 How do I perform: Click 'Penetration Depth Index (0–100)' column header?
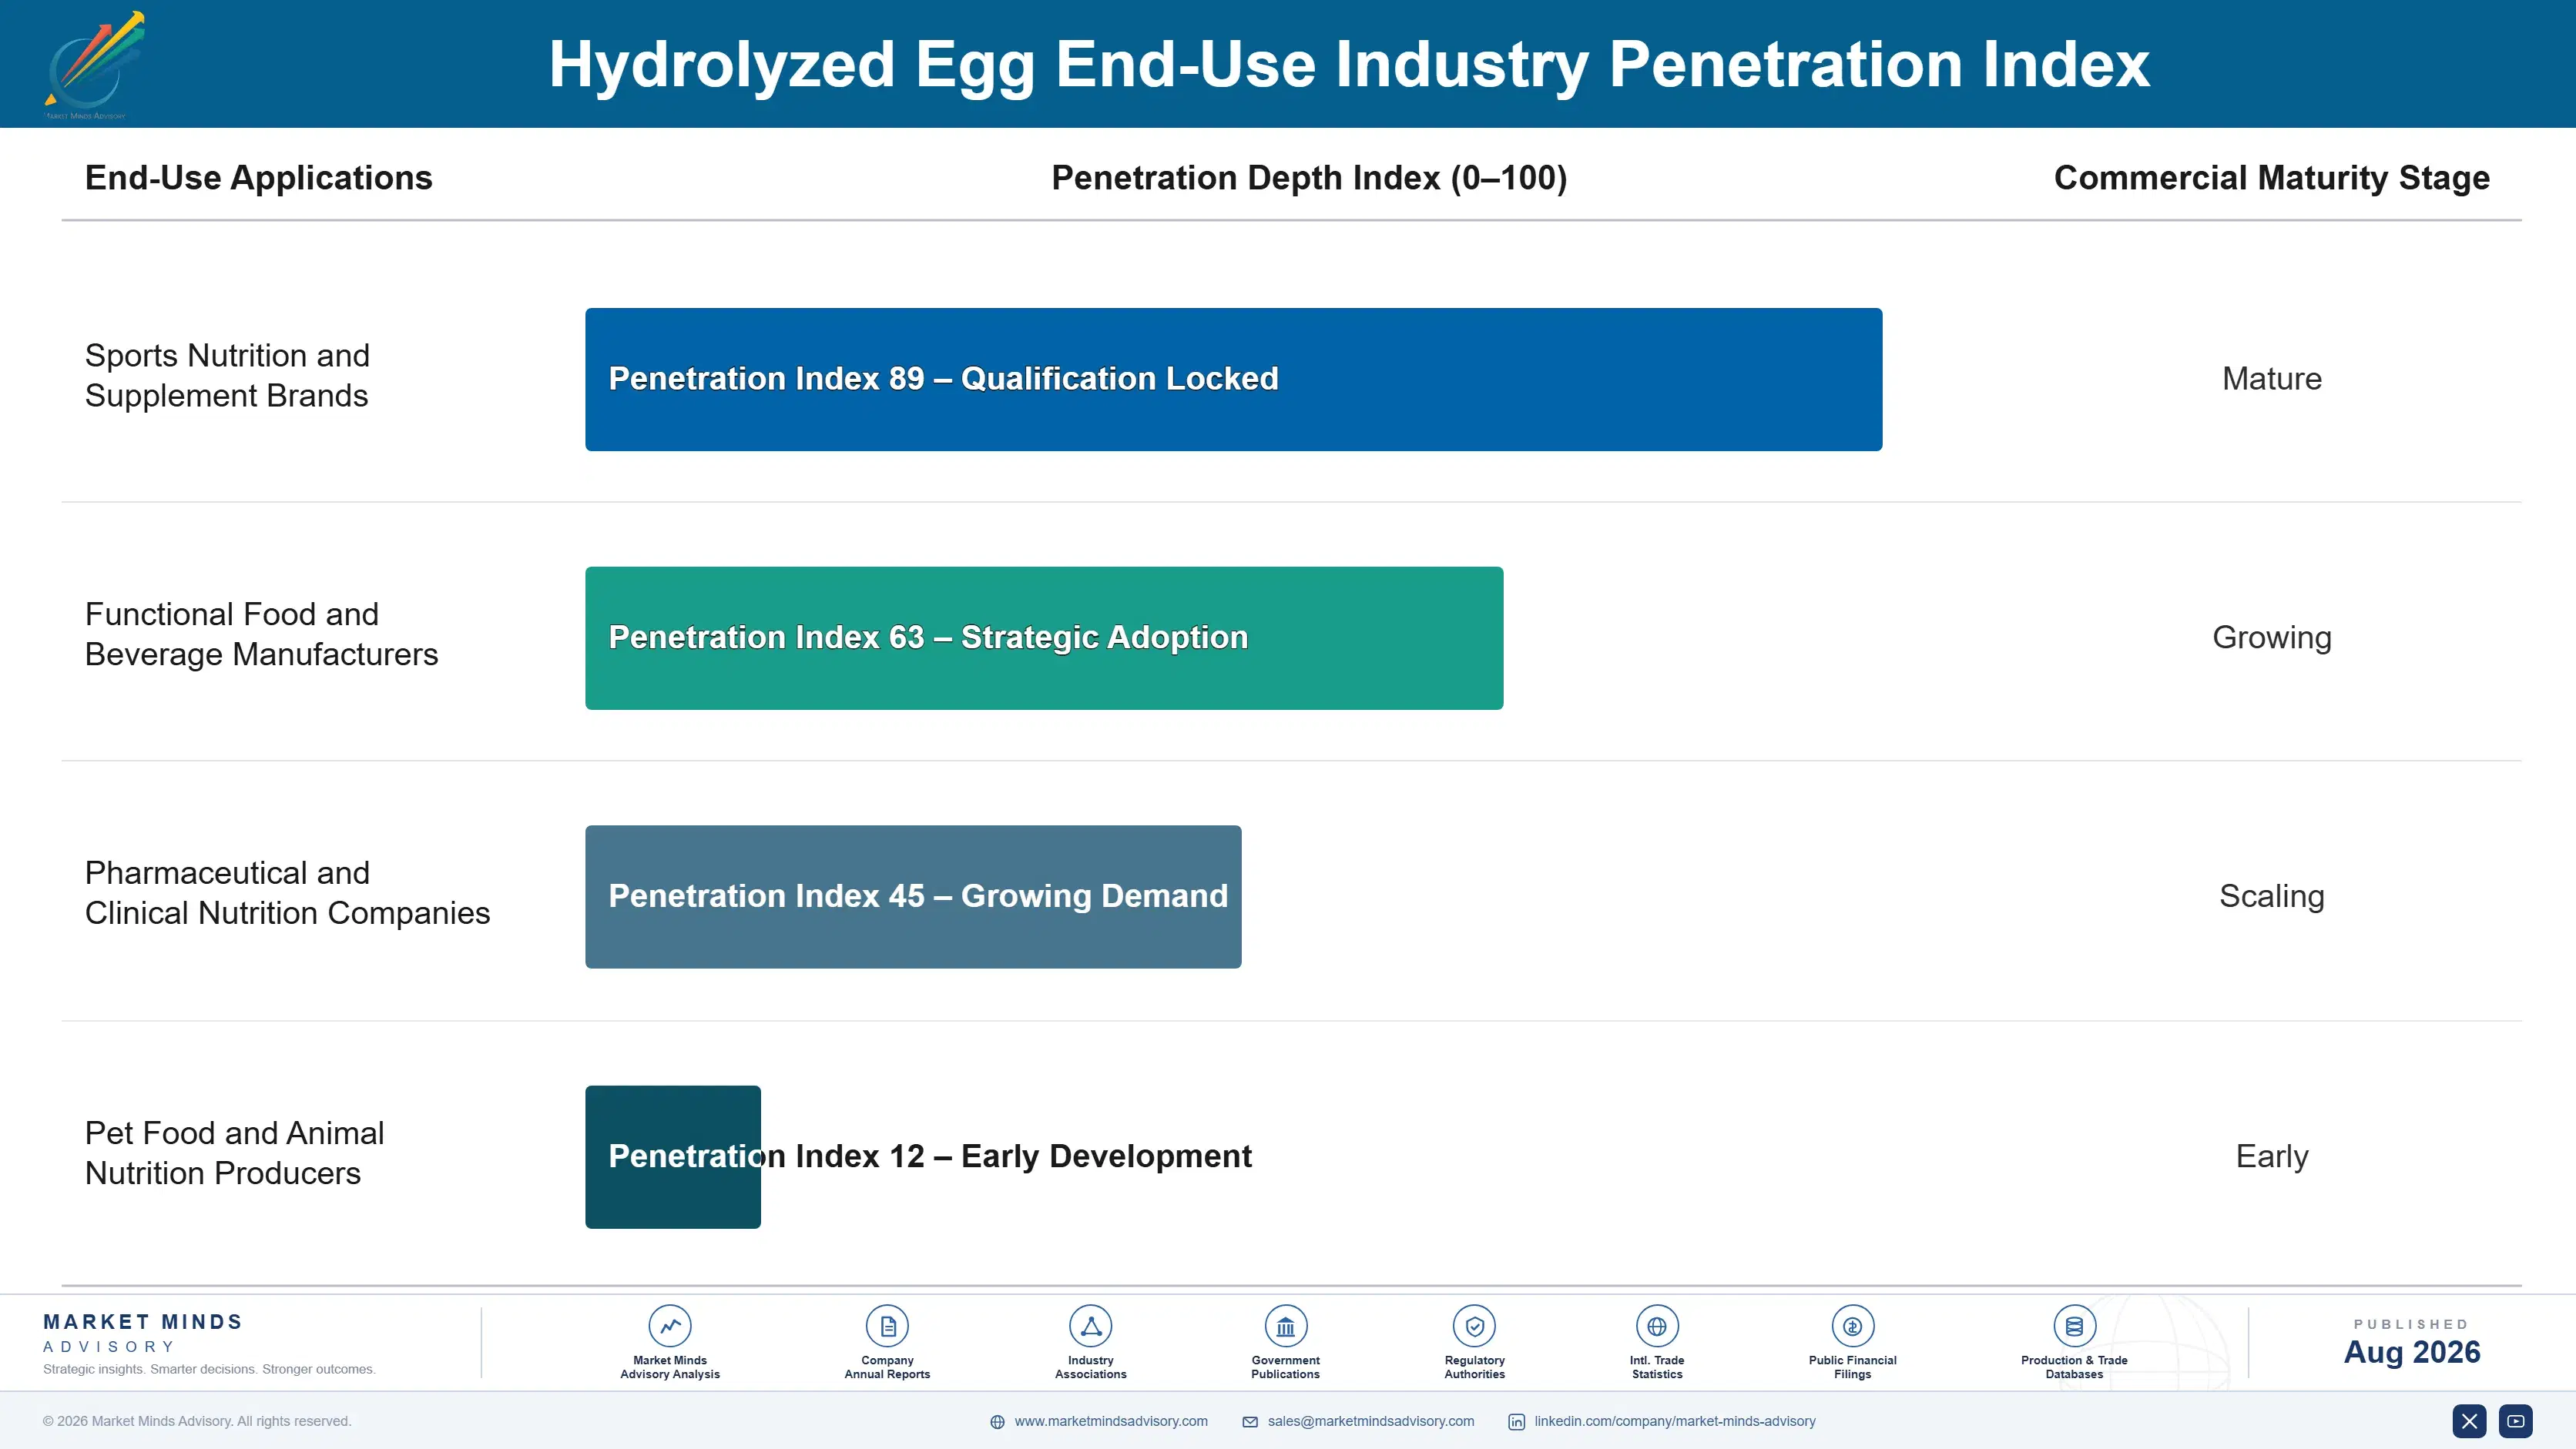(1309, 178)
